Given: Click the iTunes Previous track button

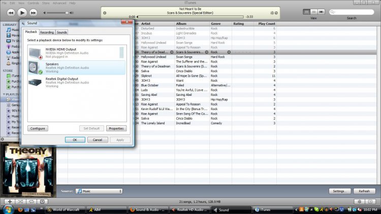Looking at the screenshot, I should coord(11,13).
